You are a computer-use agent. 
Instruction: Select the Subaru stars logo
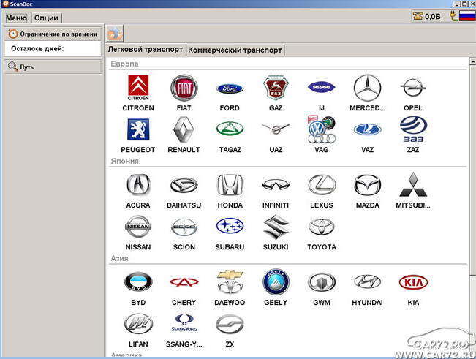click(x=230, y=226)
